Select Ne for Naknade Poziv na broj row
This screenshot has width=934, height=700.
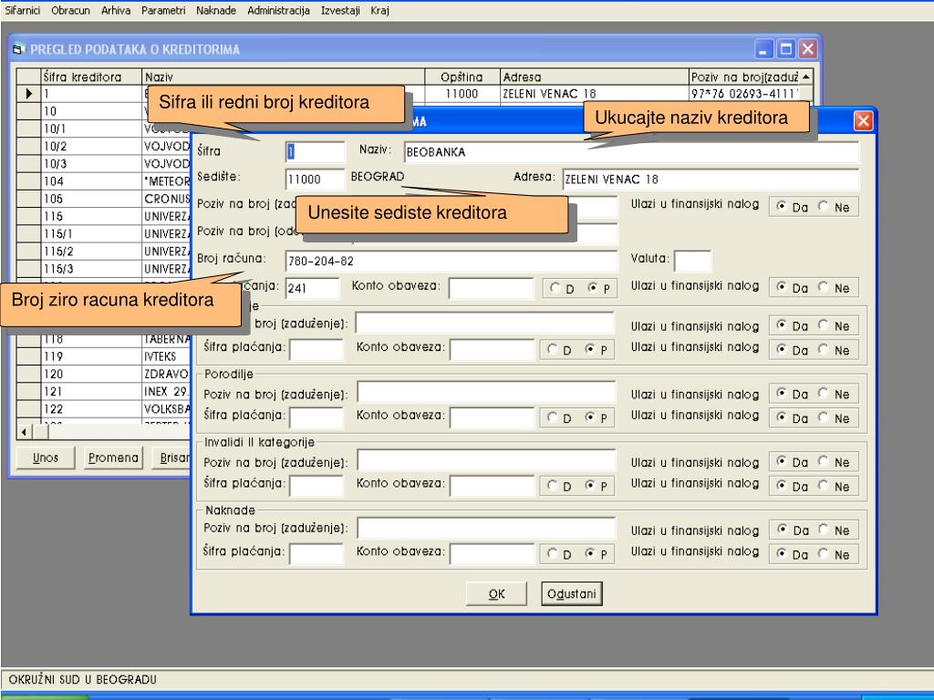(x=824, y=530)
